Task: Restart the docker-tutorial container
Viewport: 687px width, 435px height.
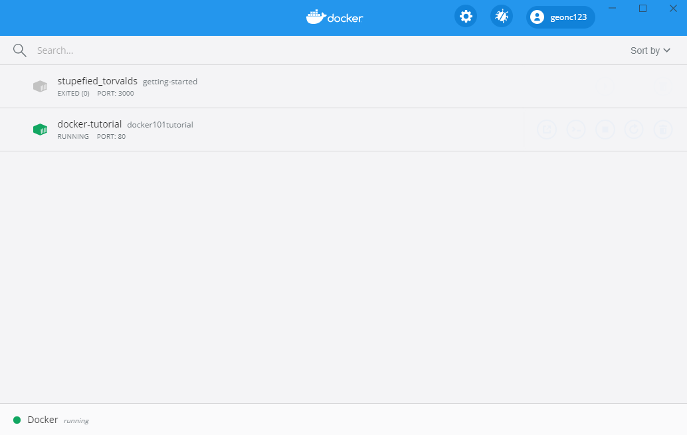Action: click(x=634, y=130)
